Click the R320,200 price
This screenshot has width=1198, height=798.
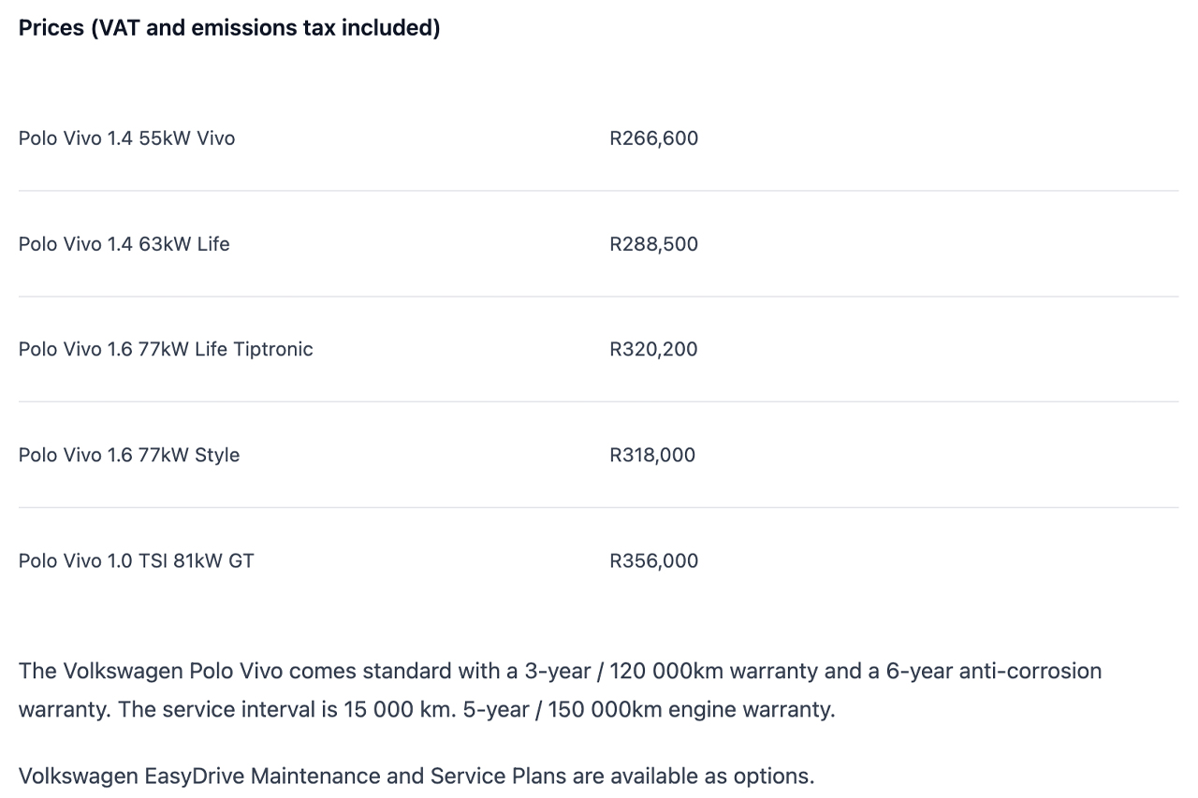tap(653, 349)
